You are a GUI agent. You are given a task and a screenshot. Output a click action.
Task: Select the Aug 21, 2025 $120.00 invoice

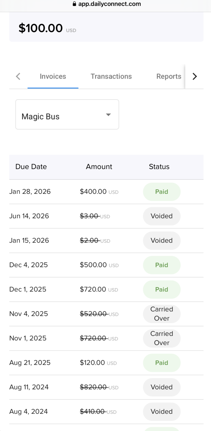(30, 363)
